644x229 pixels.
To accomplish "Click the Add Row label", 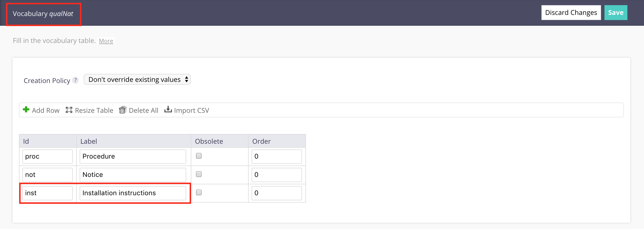I will pos(46,110).
